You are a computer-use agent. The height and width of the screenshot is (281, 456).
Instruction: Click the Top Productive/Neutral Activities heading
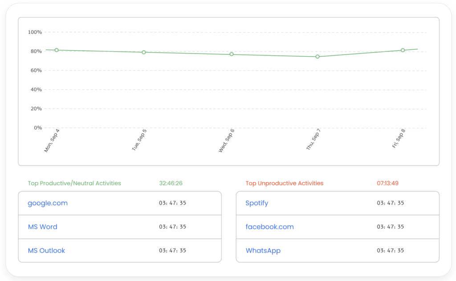coord(74,183)
